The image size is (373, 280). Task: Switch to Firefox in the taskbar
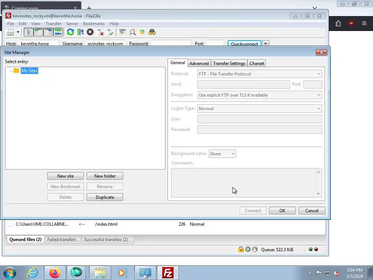pyautogui.click(x=55, y=273)
